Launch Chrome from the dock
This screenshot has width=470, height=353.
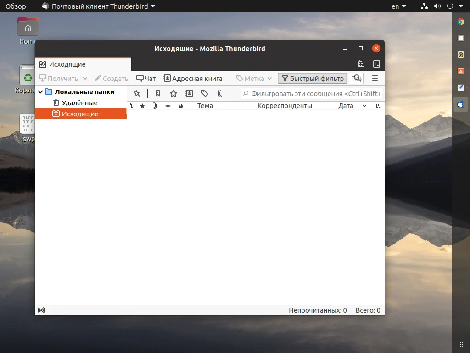click(461, 22)
